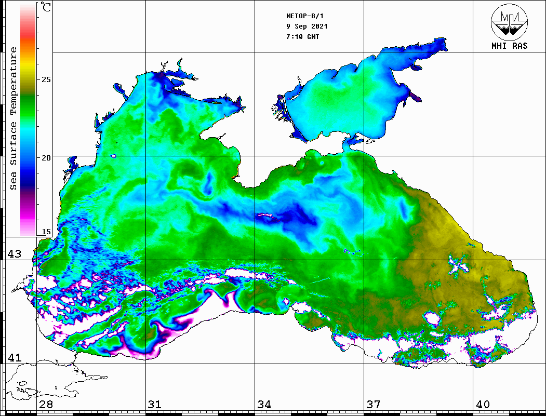Click longitude label '37'

pos(374,405)
